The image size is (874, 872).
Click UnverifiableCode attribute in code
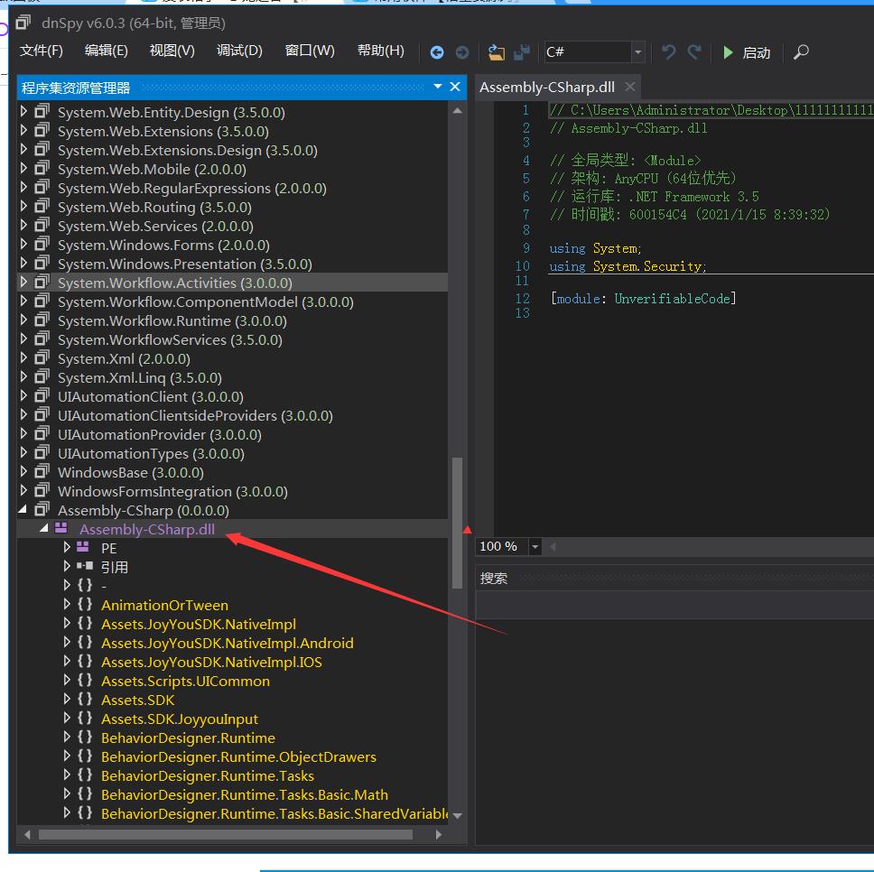[674, 299]
